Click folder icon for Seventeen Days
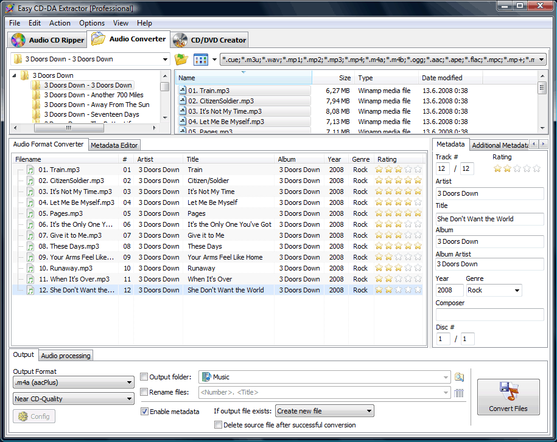Image resolution: width=557 pixels, height=442 pixels. click(37, 114)
